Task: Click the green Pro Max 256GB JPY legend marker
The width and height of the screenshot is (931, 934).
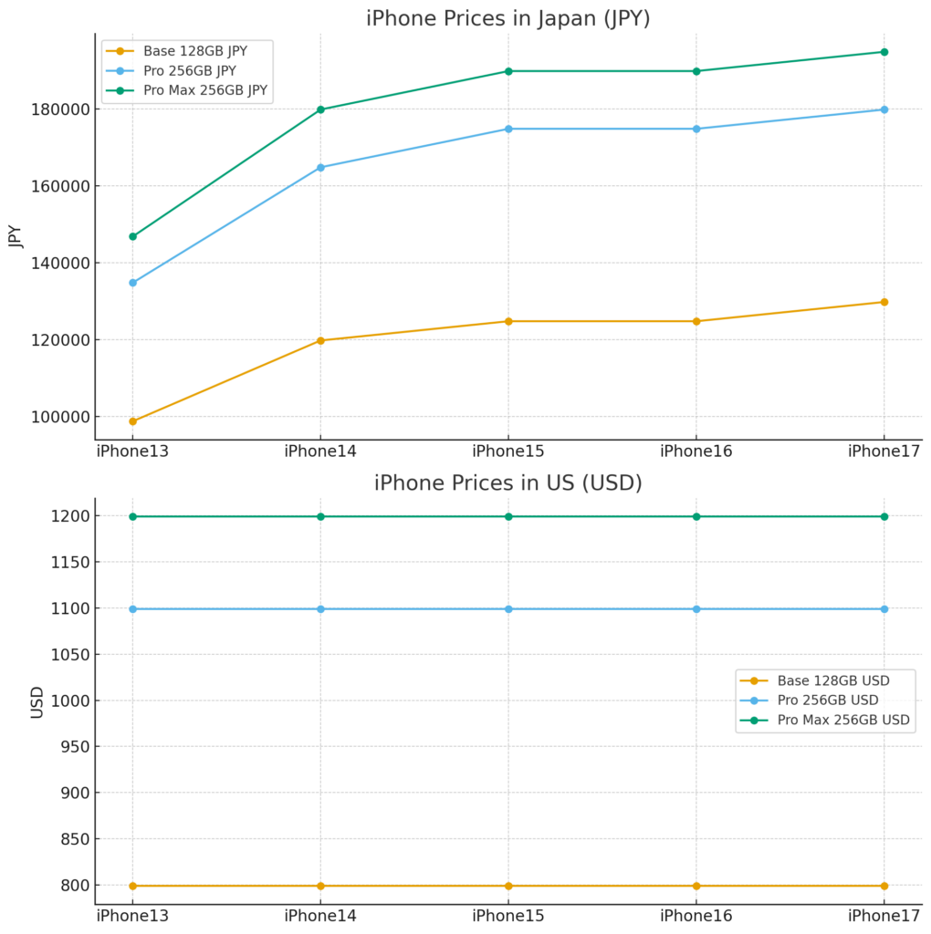Action: click(x=119, y=89)
